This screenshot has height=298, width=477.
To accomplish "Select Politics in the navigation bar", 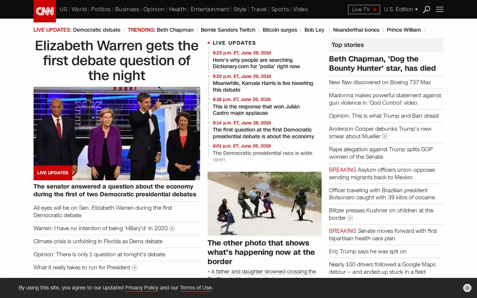I will tap(101, 9).
